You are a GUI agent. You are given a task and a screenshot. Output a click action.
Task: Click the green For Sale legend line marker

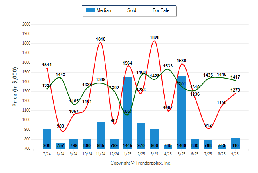pos(145,10)
